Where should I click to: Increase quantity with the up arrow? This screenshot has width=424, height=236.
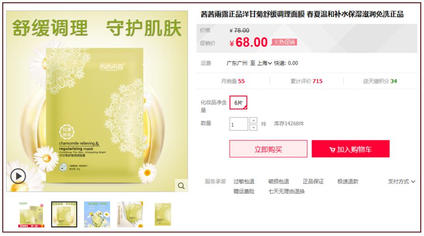253,121
